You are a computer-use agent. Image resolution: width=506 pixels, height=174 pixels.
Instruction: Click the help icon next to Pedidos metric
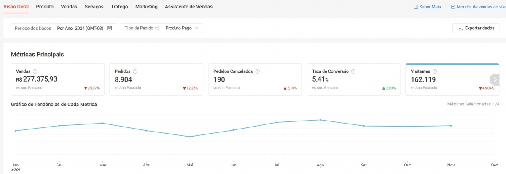coord(135,71)
